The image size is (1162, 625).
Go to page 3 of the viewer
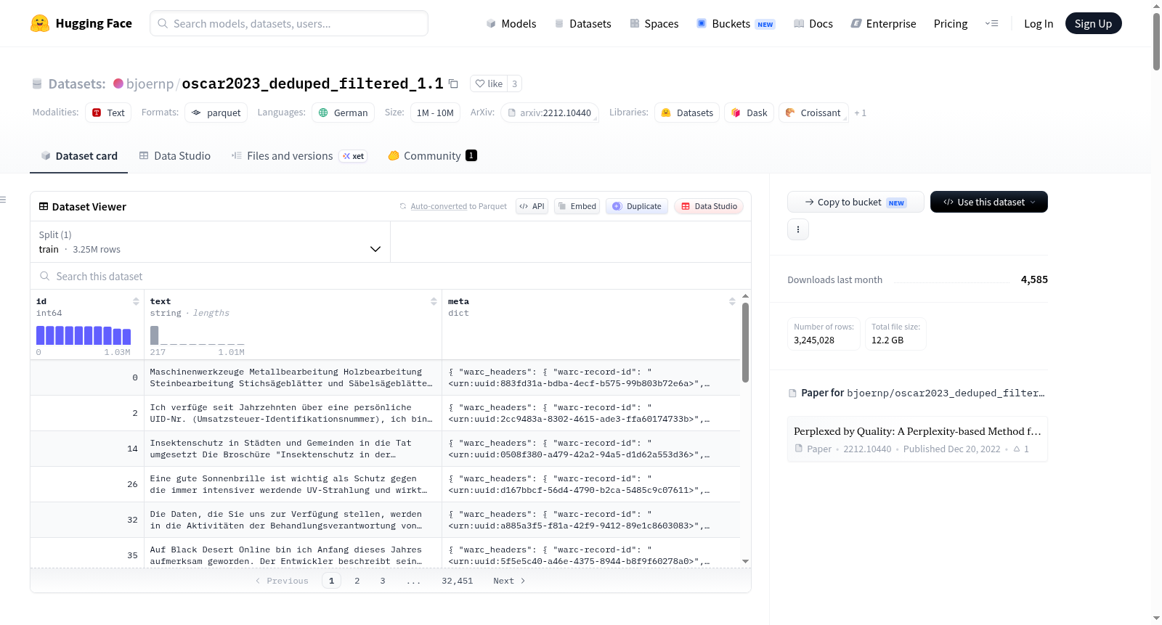tap(383, 581)
